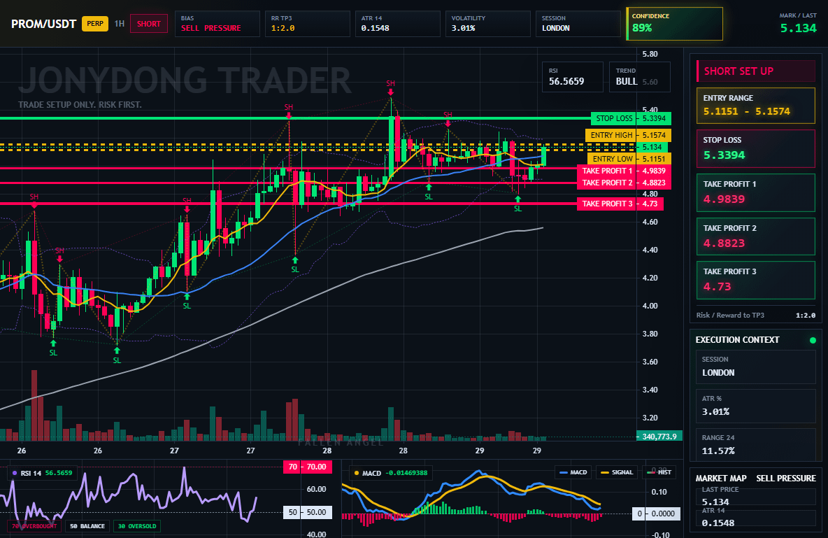Click the PROM/USDT pair title
828x538 pixels.
pyautogui.click(x=44, y=24)
